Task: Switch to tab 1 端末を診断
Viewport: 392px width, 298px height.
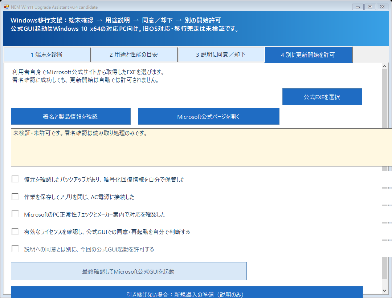Action: [47, 55]
